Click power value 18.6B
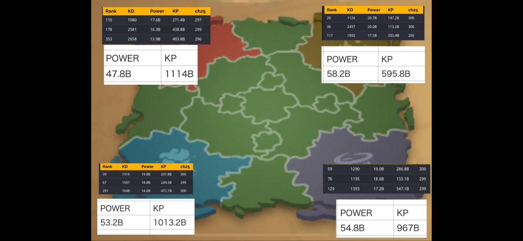Viewport: 523px width, 241px height. pyautogui.click(x=378, y=179)
